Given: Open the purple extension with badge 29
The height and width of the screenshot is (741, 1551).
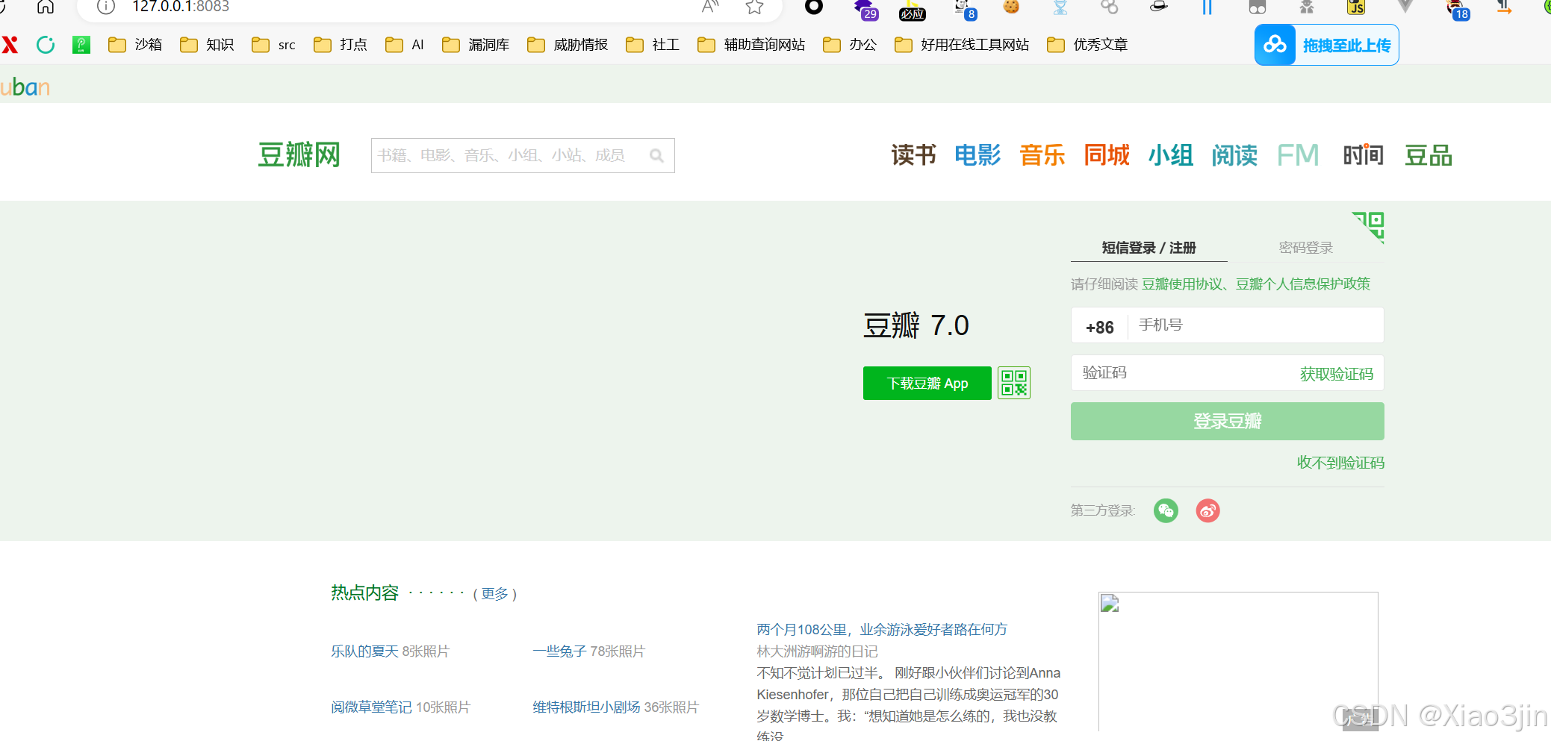Looking at the screenshot, I should [x=866, y=9].
